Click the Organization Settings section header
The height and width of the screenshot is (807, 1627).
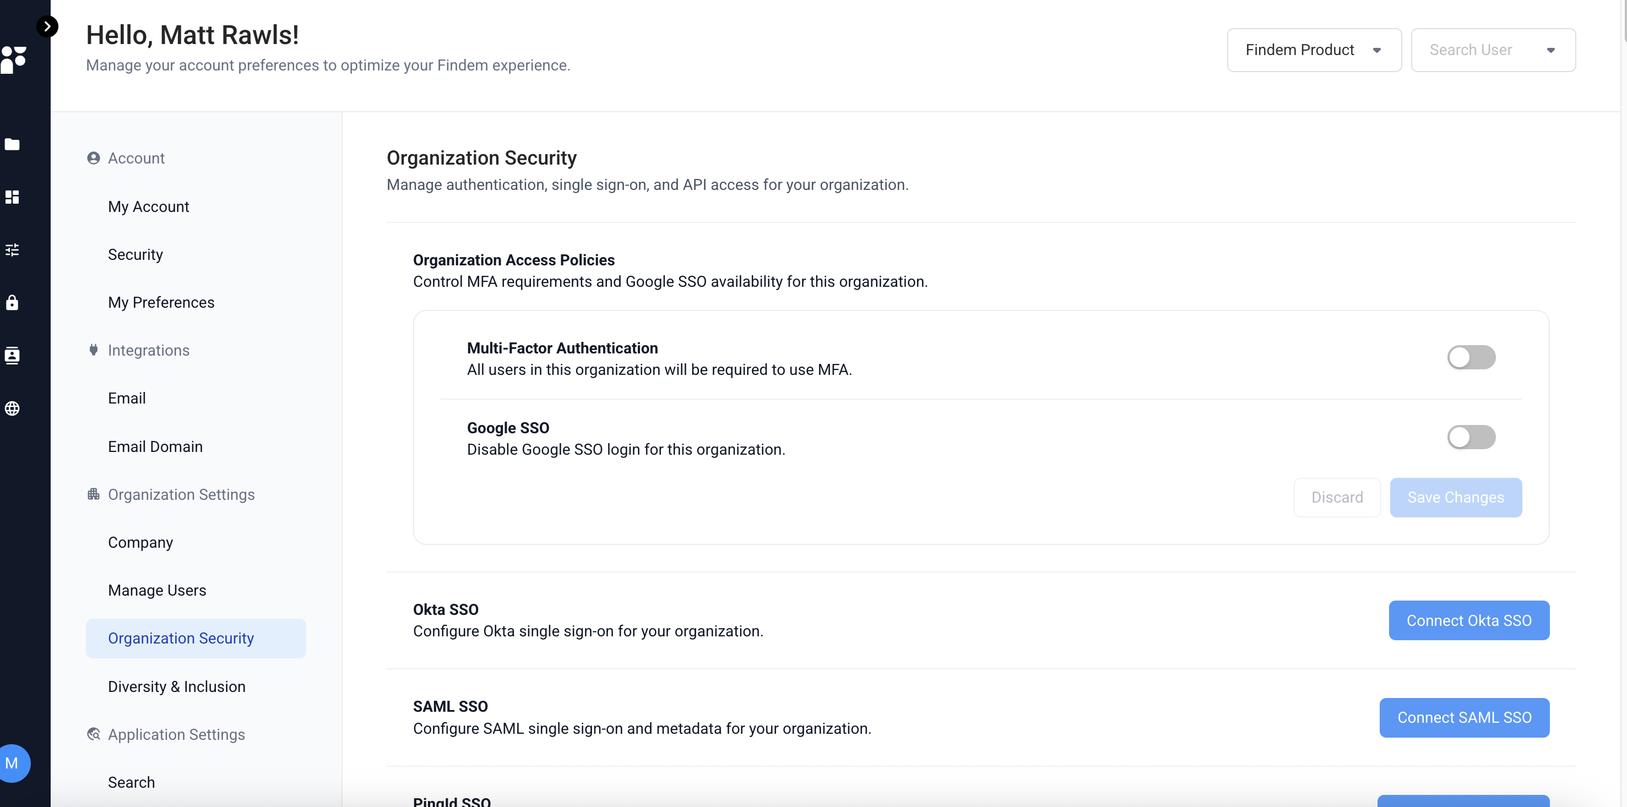181,494
